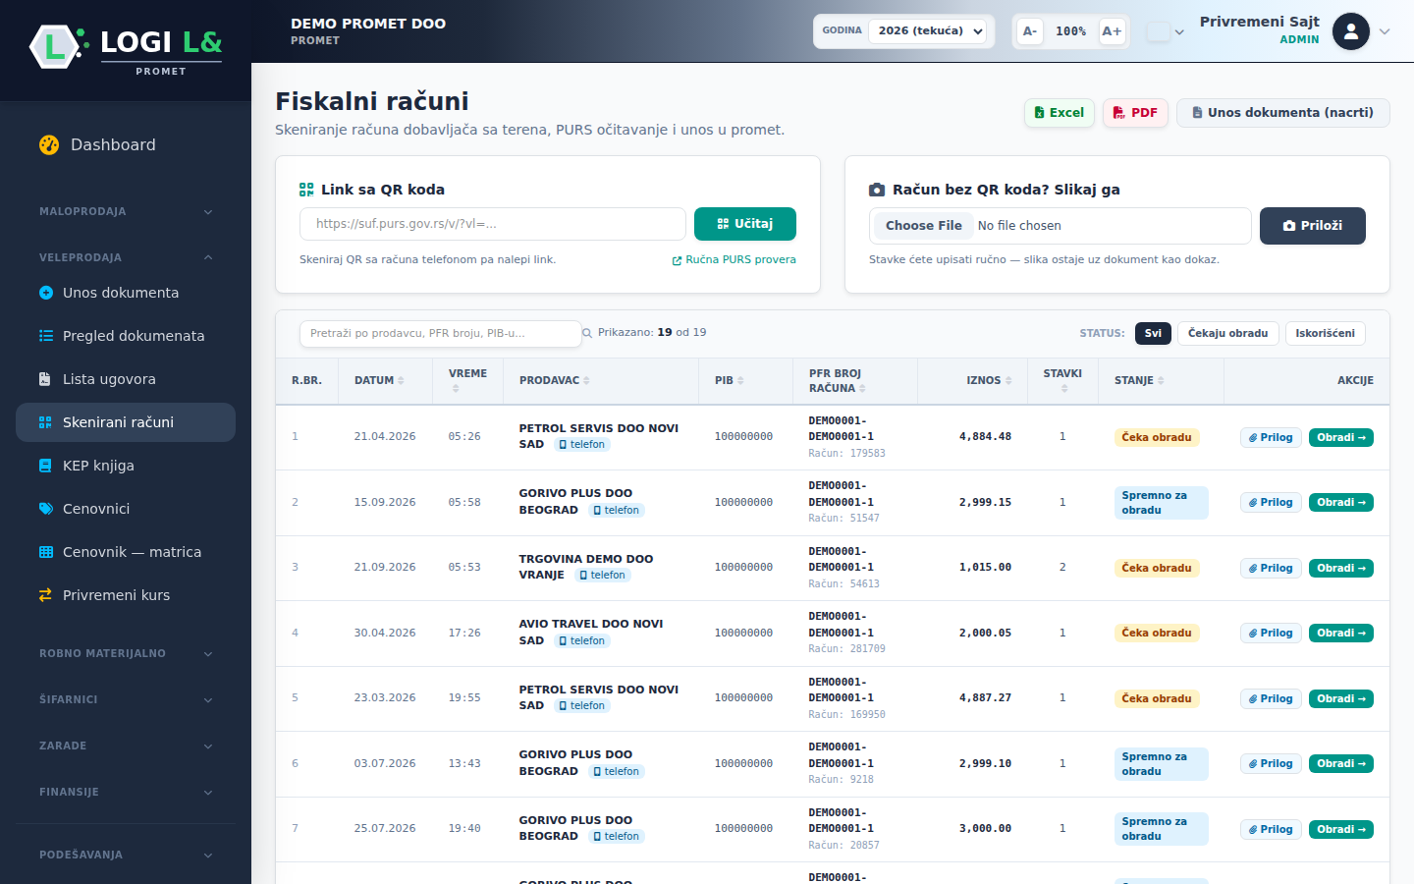Click the PRODAVAC column sort arrows
The height and width of the screenshot is (884, 1414).
(x=586, y=381)
